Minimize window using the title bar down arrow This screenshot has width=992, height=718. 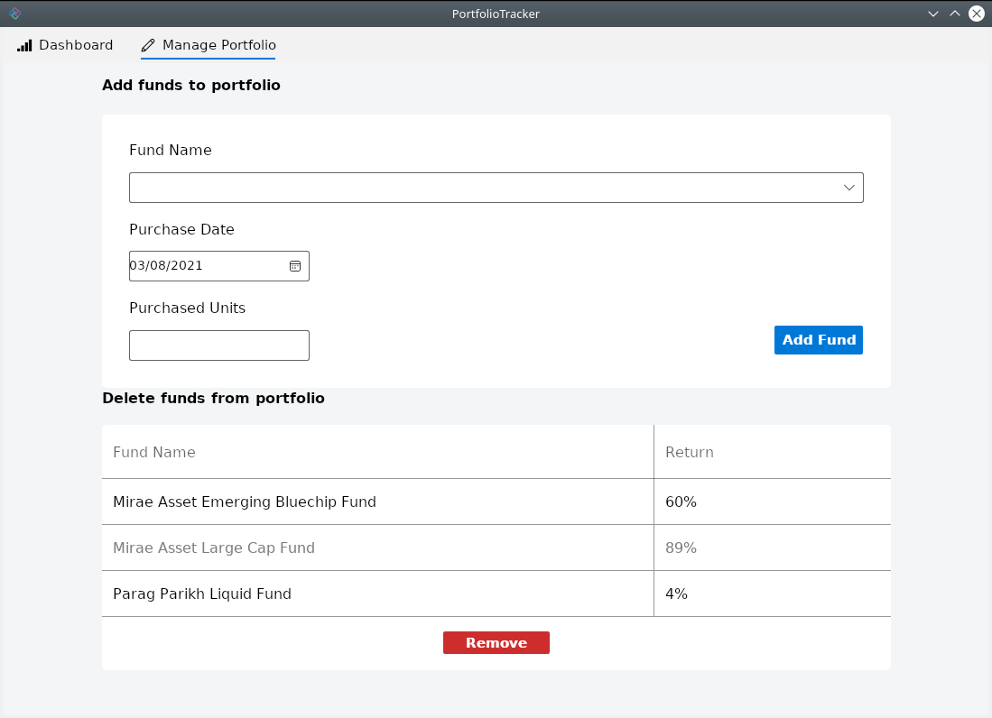pos(933,14)
